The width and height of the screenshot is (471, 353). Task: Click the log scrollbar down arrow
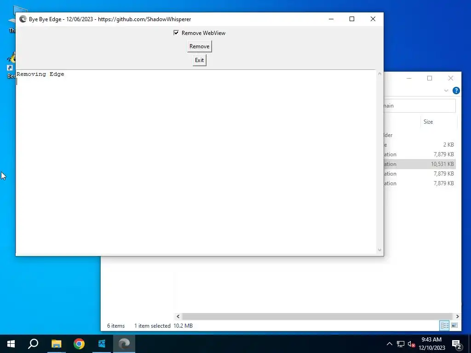point(379,250)
